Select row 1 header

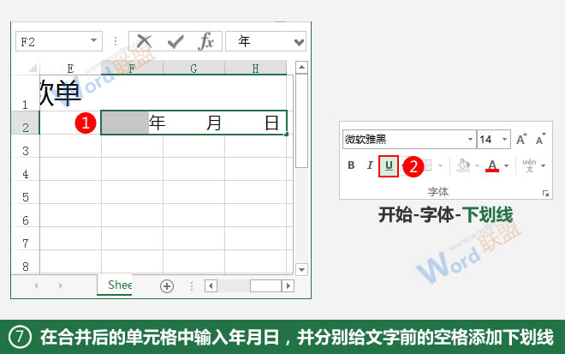coord(25,93)
